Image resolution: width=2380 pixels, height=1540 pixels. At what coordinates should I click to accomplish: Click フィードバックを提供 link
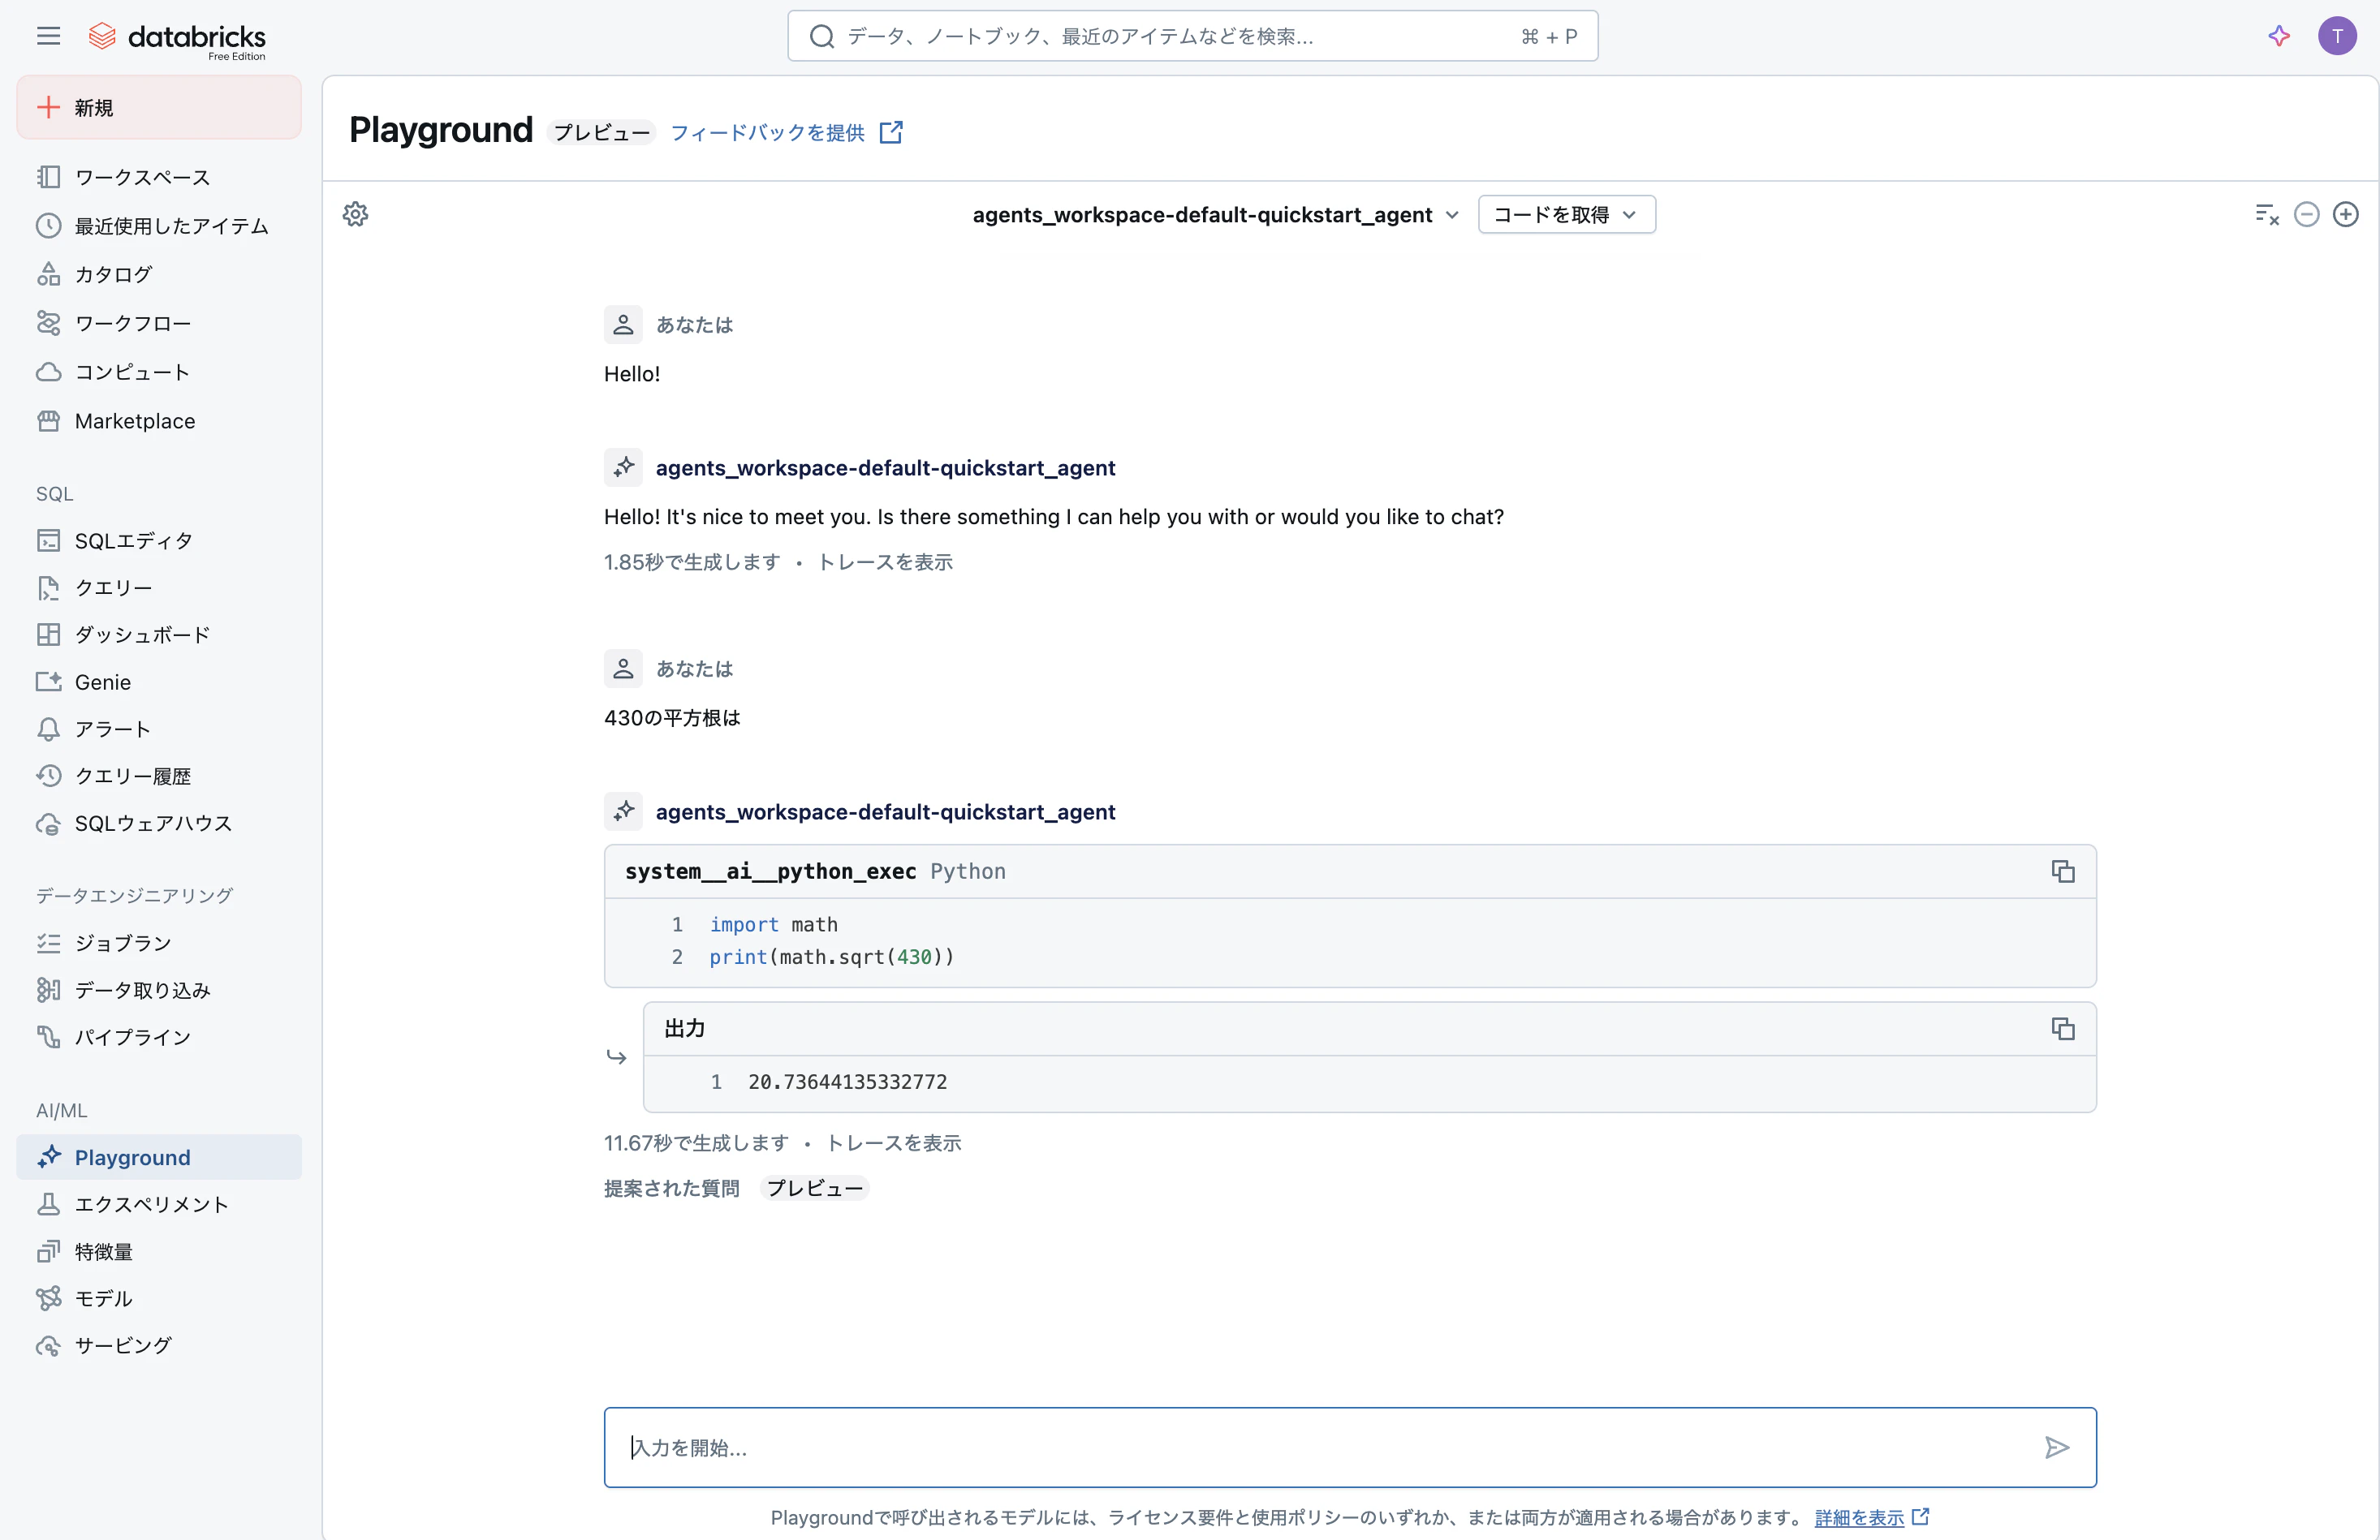[x=767, y=132]
